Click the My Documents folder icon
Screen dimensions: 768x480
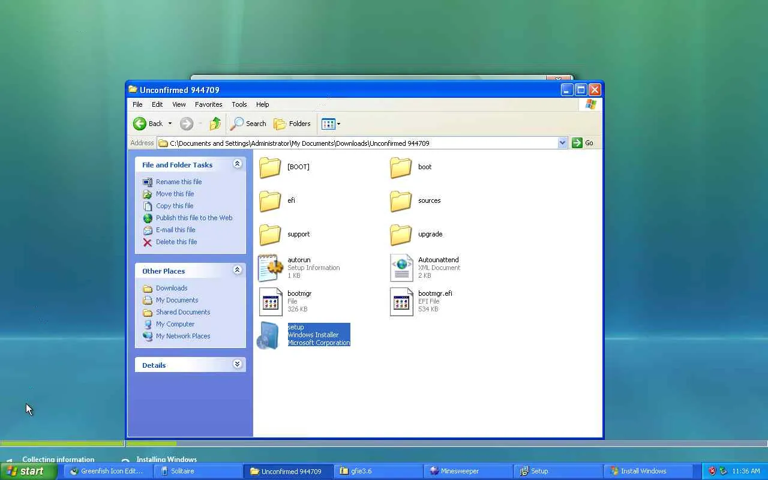(x=148, y=300)
